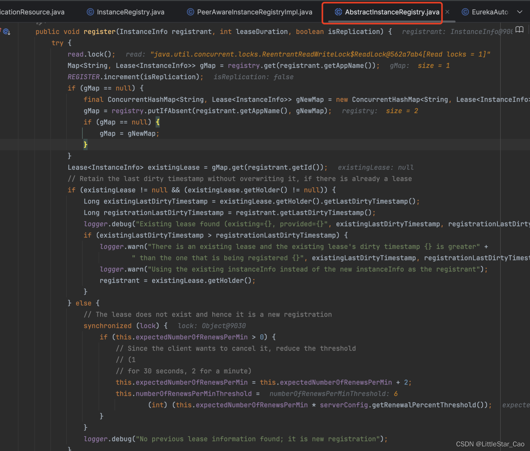Click the class icon on EurekaAuto tab

point(465,12)
